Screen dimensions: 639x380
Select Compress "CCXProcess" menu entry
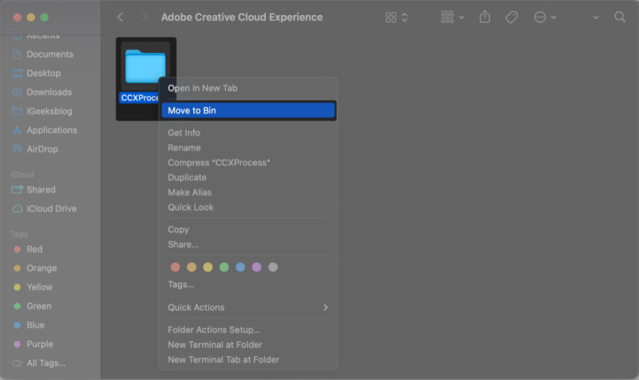tap(218, 162)
